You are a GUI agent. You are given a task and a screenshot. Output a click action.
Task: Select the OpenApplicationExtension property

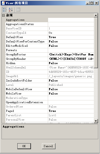click(27, 102)
